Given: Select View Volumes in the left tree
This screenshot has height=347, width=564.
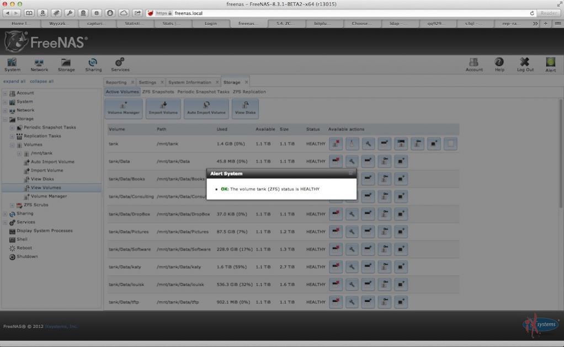Looking at the screenshot, I should click(46, 188).
